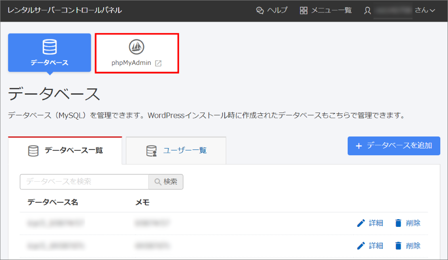Viewport: 448px width, 260px height.
Task: Switch to the ユーザー一覧 tab
Action: (x=176, y=150)
